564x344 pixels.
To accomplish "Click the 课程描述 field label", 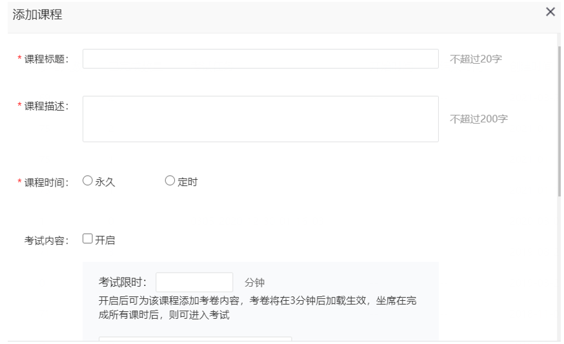I will [46, 106].
